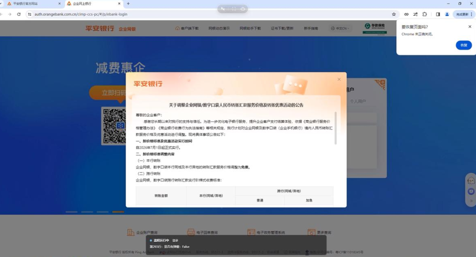Open 网银助手下载 in the header

tap(250, 28)
